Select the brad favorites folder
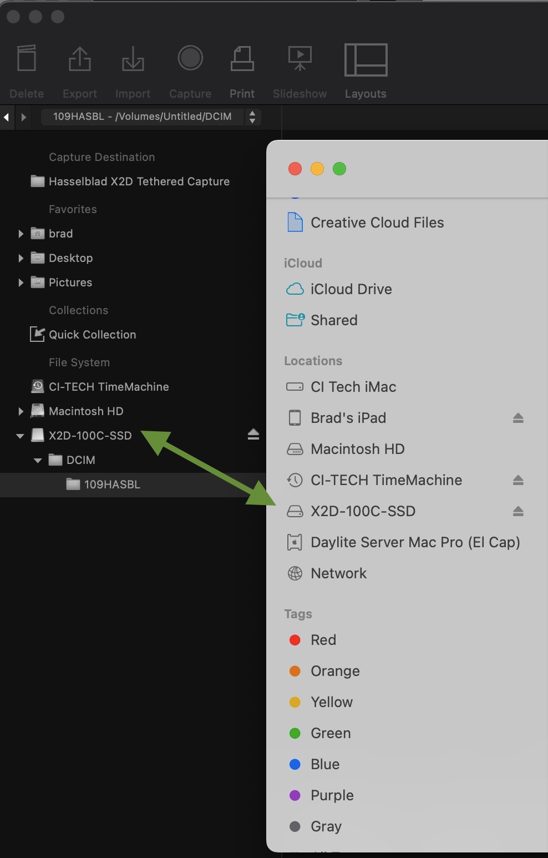Image resolution: width=548 pixels, height=858 pixels. [x=60, y=234]
